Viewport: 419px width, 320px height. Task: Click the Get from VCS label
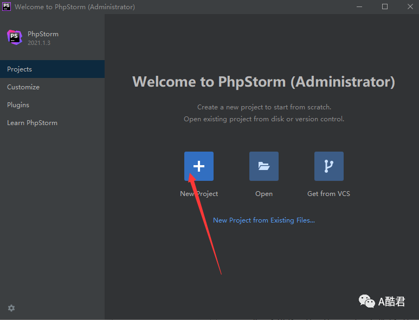pyautogui.click(x=328, y=193)
